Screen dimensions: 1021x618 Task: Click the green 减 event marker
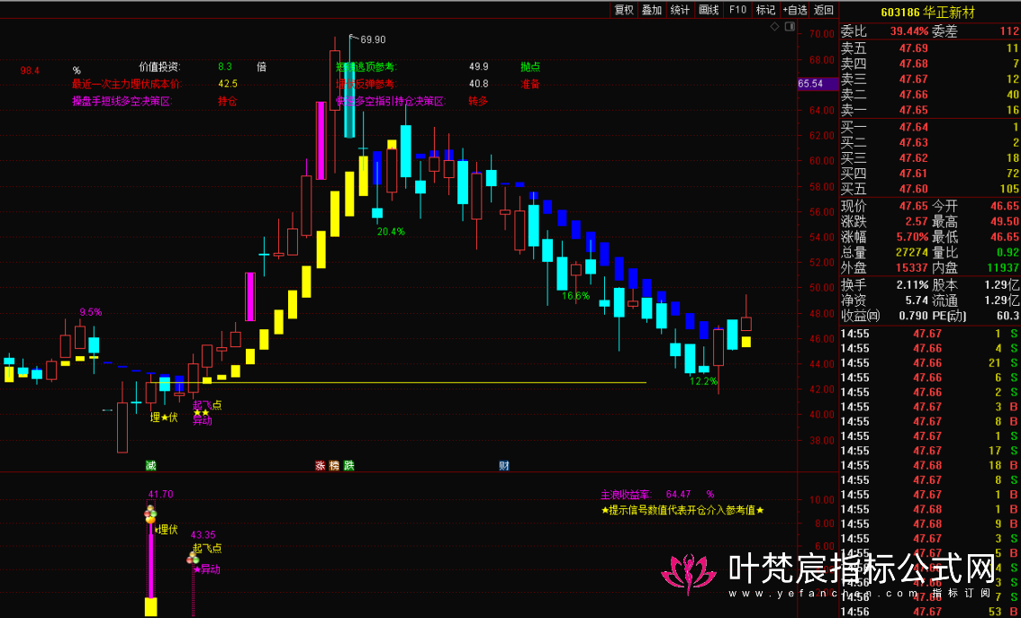click(x=151, y=465)
